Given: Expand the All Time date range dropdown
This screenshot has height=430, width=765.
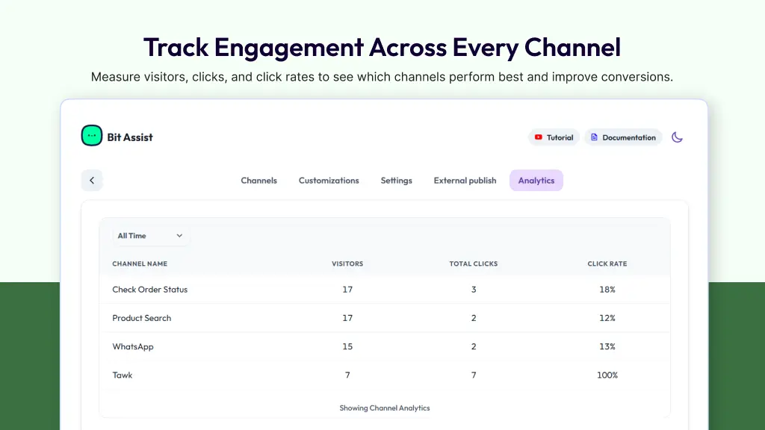Looking at the screenshot, I should pyautogui.click(x=150, y=235).
